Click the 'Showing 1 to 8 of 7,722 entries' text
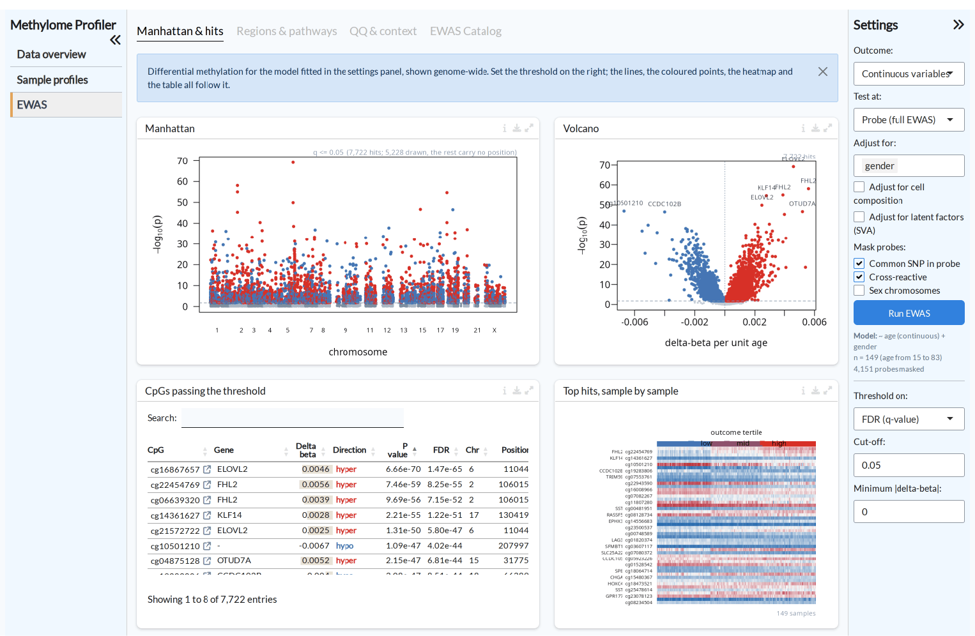Image resolution: width=975 pixels, height=636 pixels. 212,600
